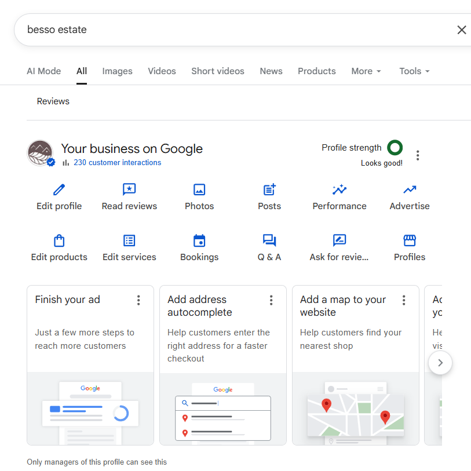Click the 'Looks good!' status text
This screenshot has width=471, height=471.
pos(381,163)
